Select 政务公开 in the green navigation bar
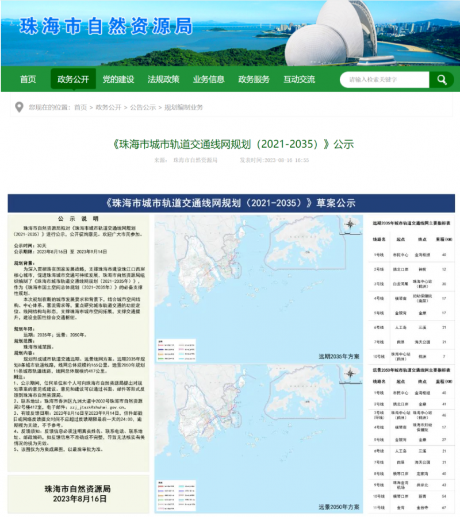The width and height of the screenshot is (460, 517). coord(73,79)
